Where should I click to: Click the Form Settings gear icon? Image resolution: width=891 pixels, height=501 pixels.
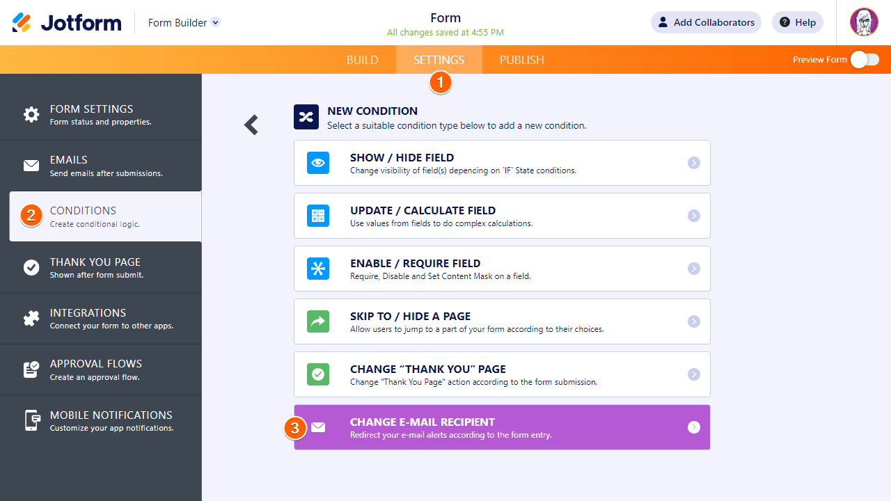click(x=31, y=115)
